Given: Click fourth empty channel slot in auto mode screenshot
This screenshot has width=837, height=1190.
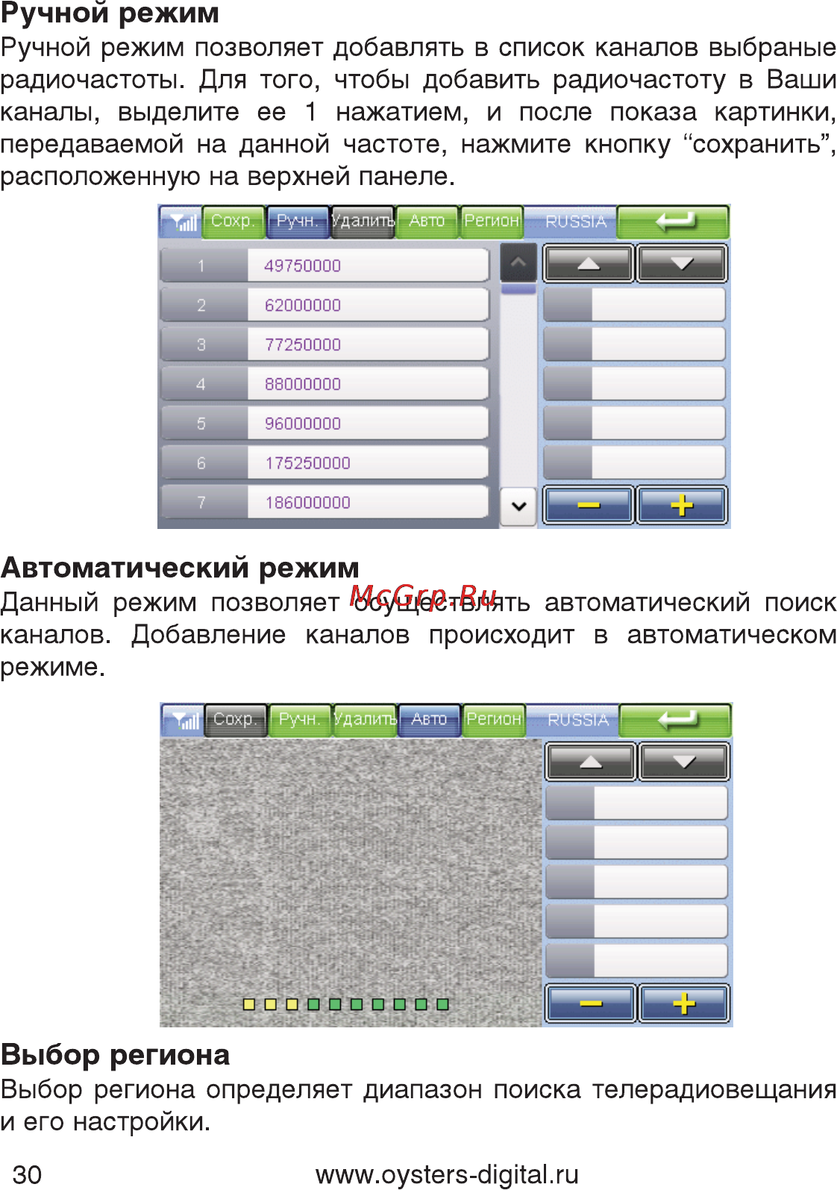Looking at the screenshot, I should tap(637, 922).
